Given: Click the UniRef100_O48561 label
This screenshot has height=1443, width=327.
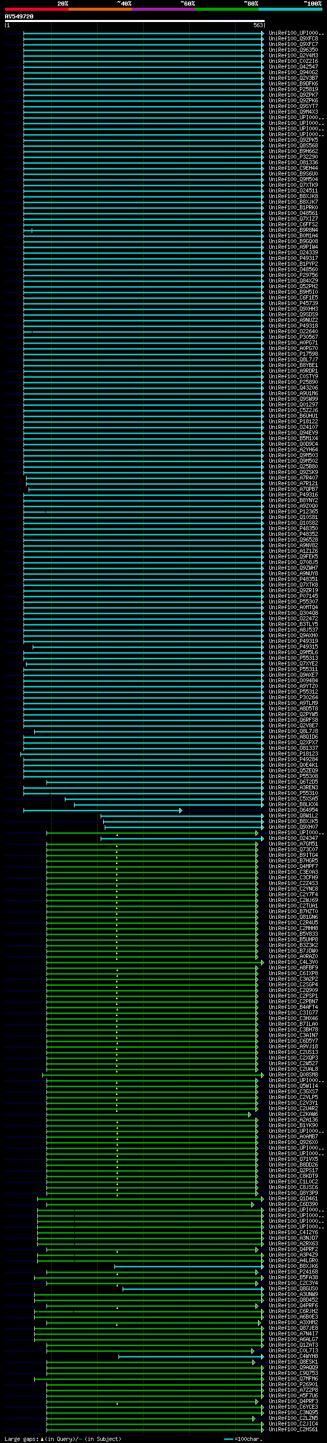Looking at the screenshot, I should pos(293,213).
